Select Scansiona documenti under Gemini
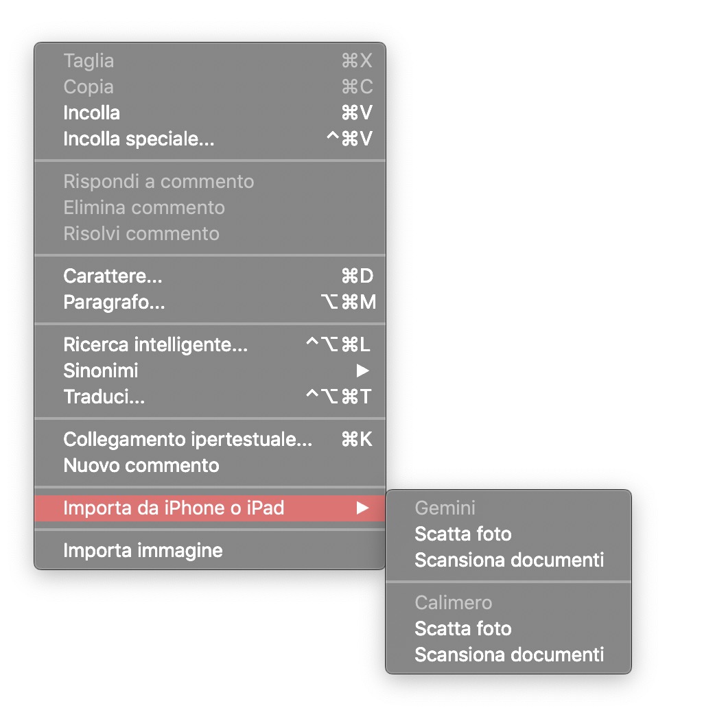The image size is (726, 708). coord(509,560)
